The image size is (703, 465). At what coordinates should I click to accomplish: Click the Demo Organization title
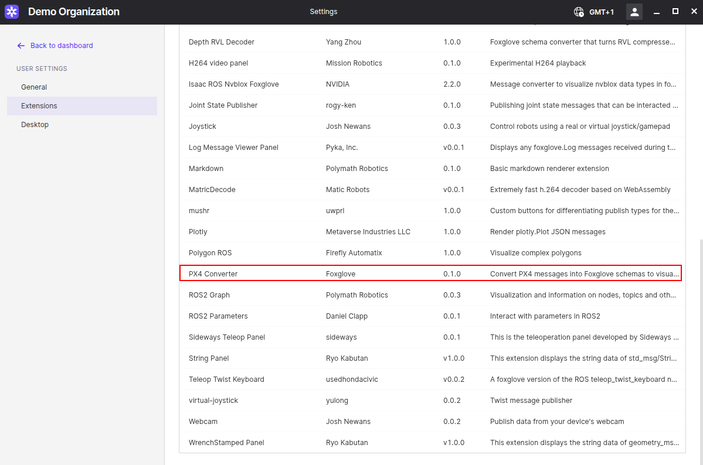point(74,12)
